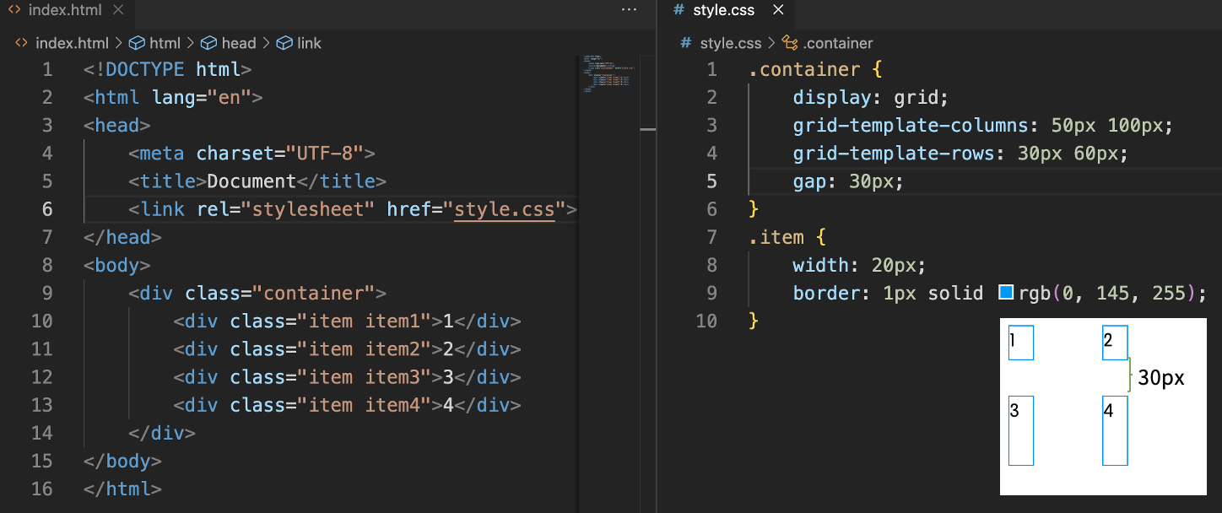The image size is (1222, 513).
Task: Open the More Actions ellipsis menu
Action: (x=629, y=10)
